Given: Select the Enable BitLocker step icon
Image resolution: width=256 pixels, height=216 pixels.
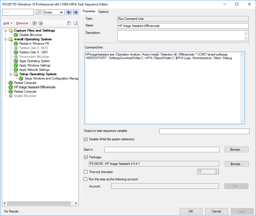Looking at the screenshot, I should pos(11,96).
